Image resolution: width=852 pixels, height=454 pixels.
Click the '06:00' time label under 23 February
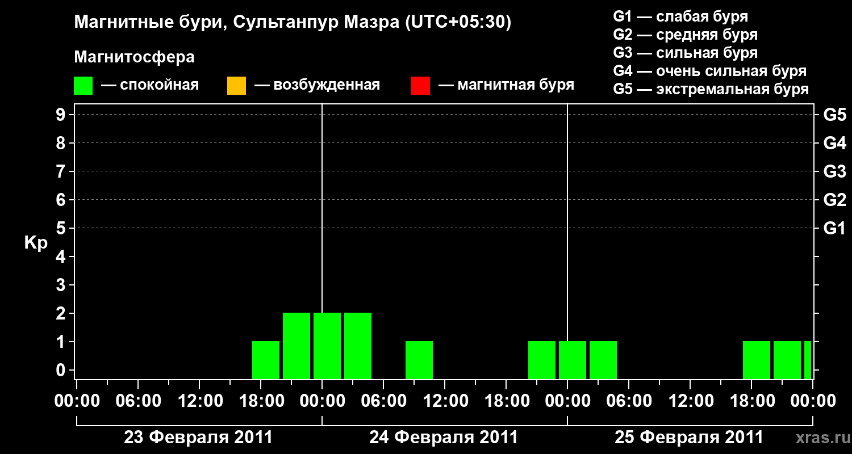click(x=138, y=401)
